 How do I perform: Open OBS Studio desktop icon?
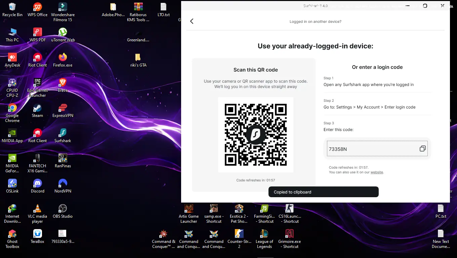(63, 211)
